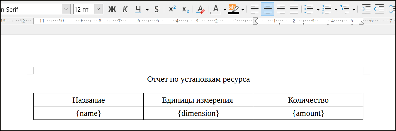
Task: Select outline list format icon
Action: 345,9
